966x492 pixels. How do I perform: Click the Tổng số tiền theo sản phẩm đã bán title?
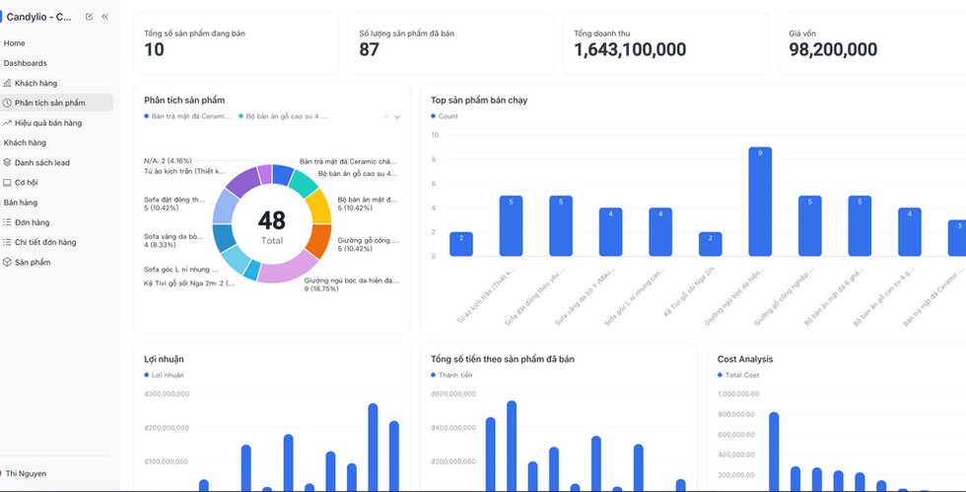coord(503,359)
